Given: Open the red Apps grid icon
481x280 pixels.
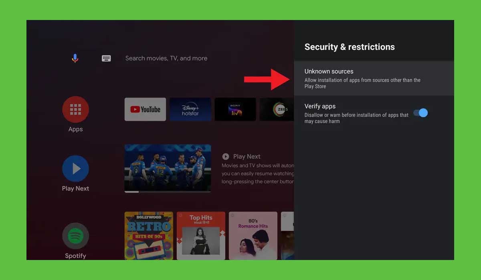Looking at the screenshot, I should coord(75,109).
